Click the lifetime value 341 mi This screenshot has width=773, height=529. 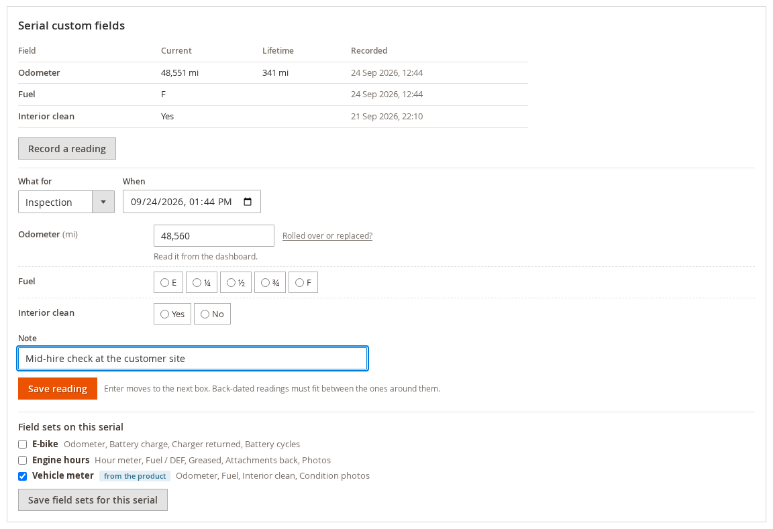click(276, 73)
